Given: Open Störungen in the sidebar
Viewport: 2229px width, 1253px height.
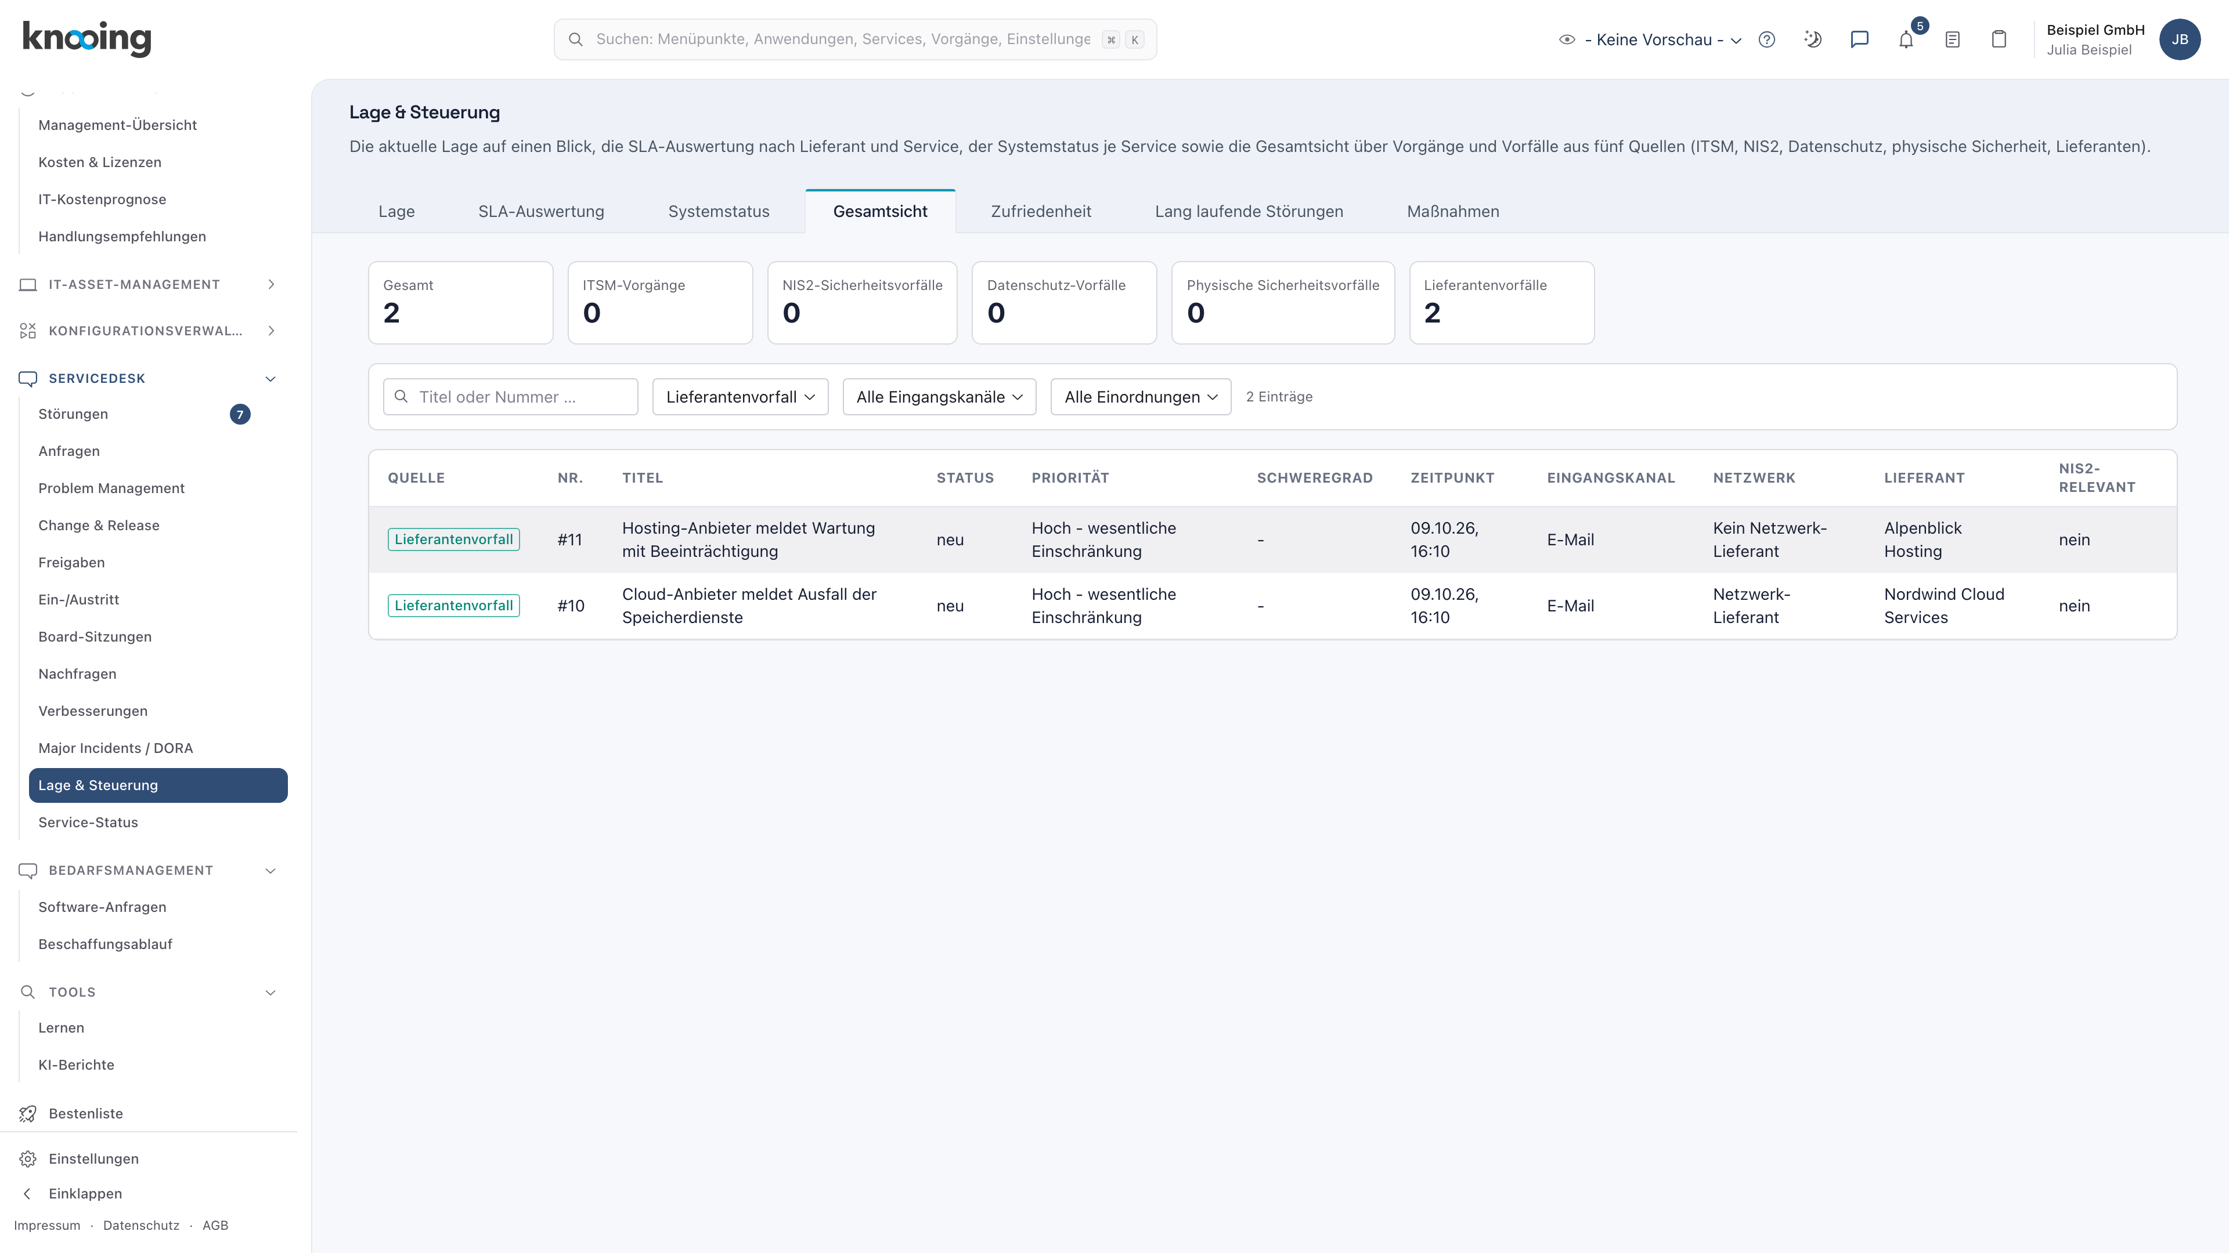Looking at the screenshot, I should point(157,414).
